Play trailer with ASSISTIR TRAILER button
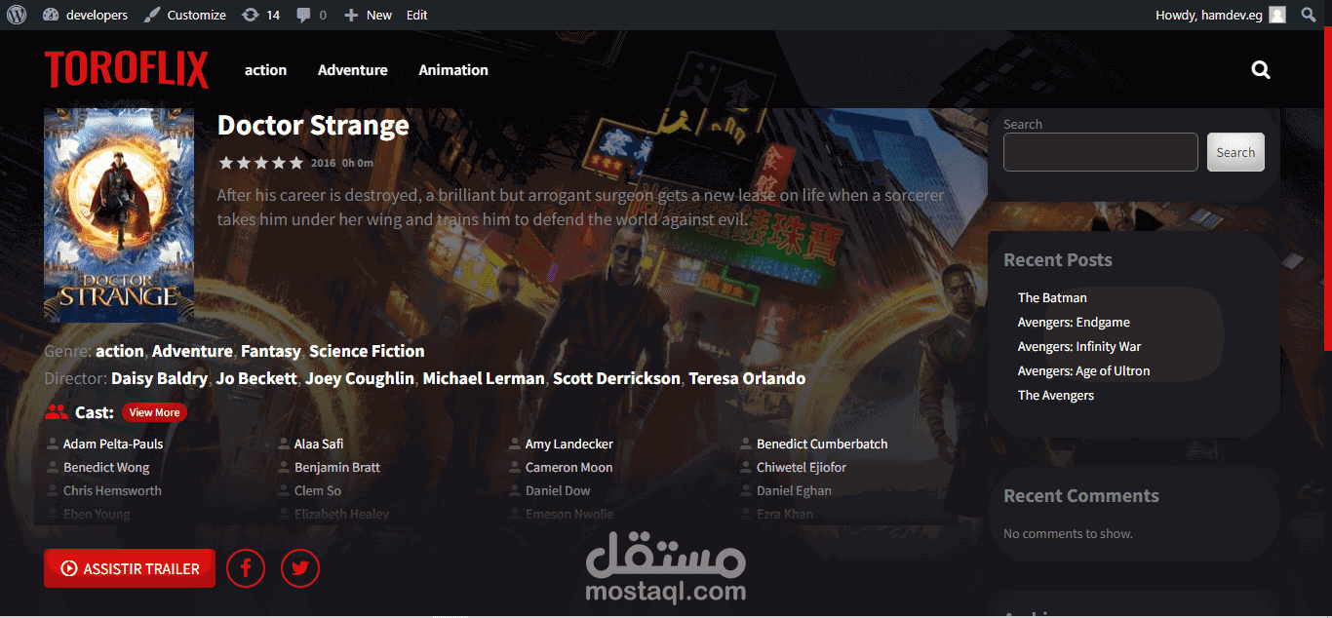 (x=130, y=568)
